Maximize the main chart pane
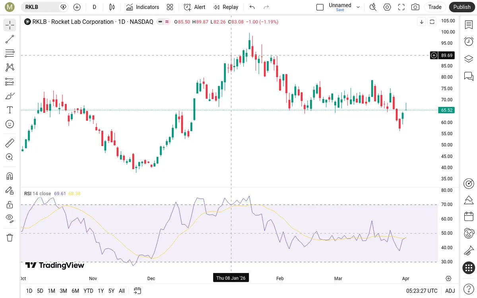The height and width of the screenshot is (298, 477). (x=432, y=22)
